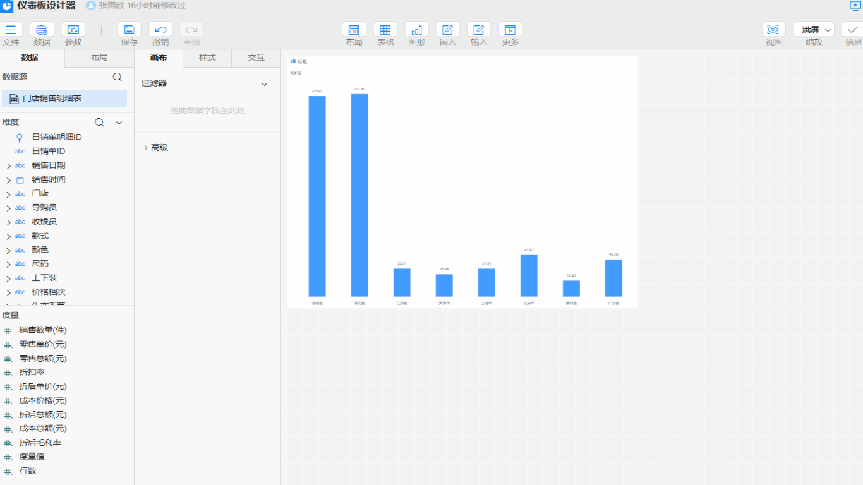This screenshot has height=485, width=863.
Task: Click the Save (保存) toolbar icon
Action: (x=129, y=30)
